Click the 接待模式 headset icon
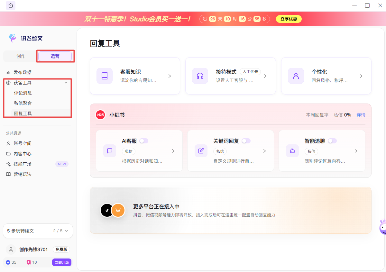 (x=200, y=76)
